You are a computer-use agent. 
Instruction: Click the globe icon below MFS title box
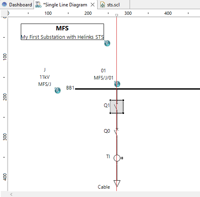tap(107, 43)
